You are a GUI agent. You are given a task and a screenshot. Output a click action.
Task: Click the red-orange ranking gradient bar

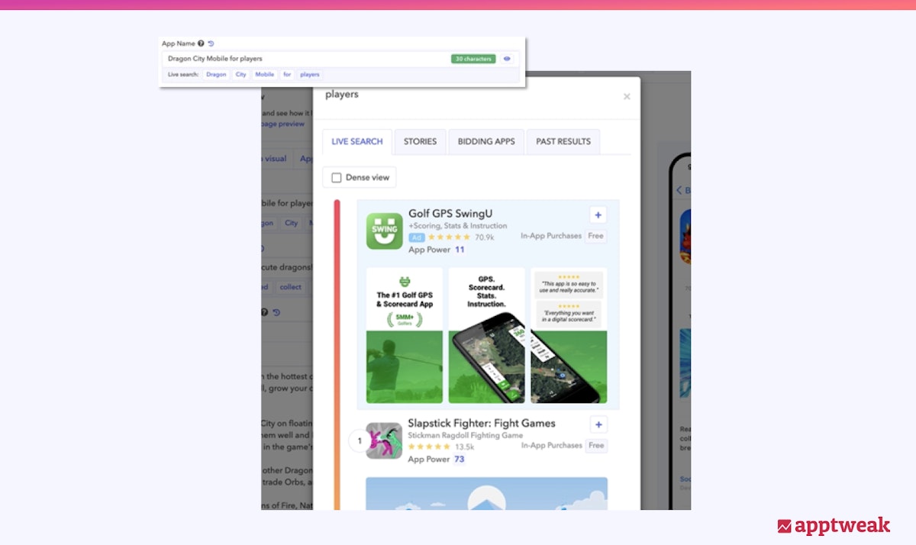(337, 351)
